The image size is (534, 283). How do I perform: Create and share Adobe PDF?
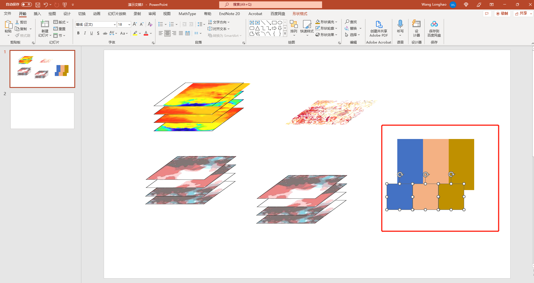(x=379, y=28)
